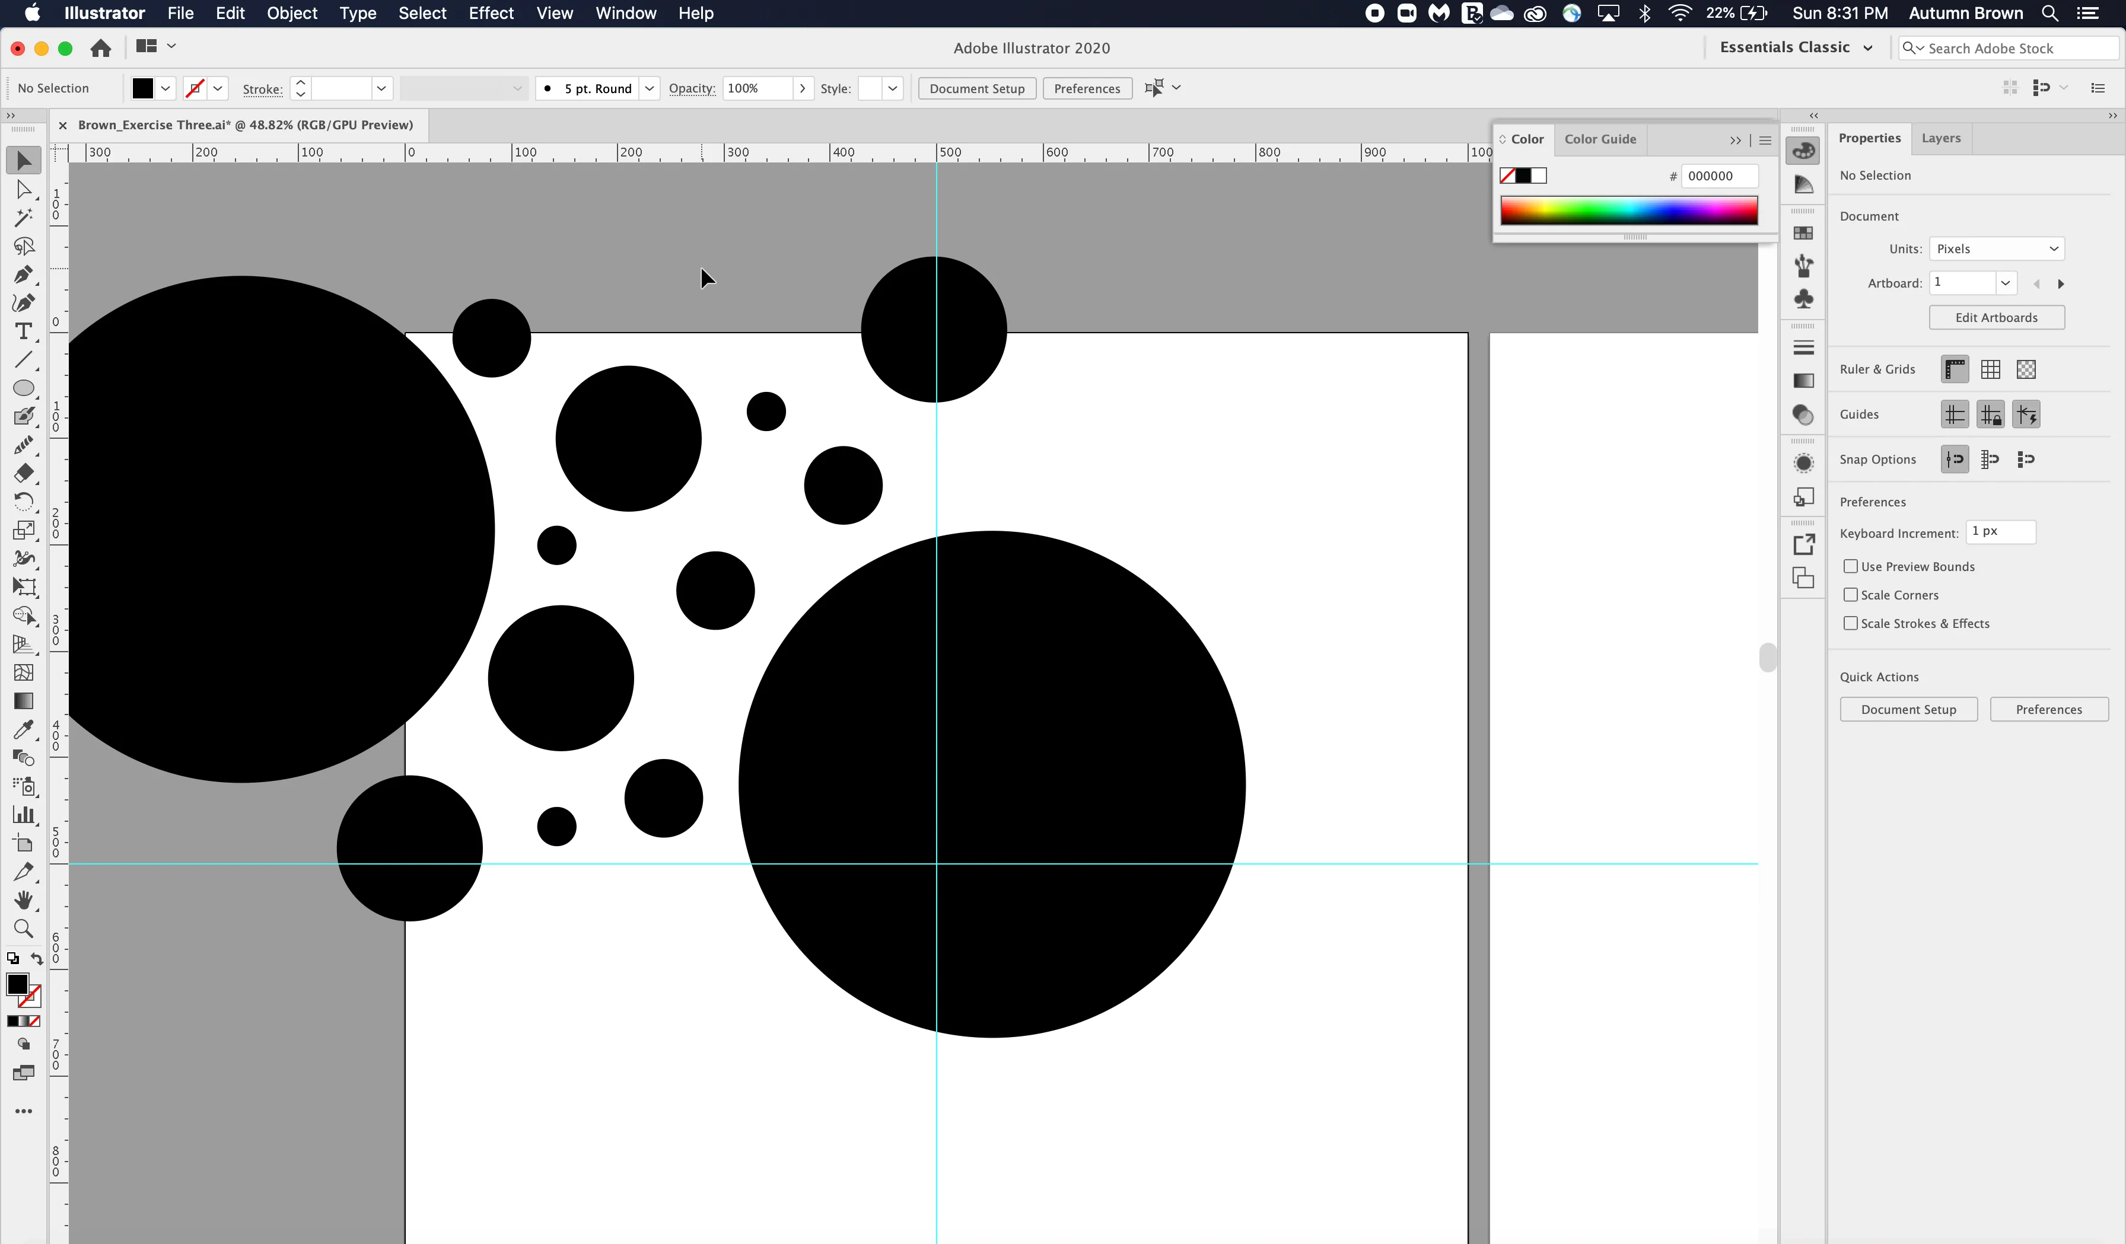2126x1244 pixels.
Task: Select the Zoom tool
Action: pyautogui.click(x=24, y=929)
